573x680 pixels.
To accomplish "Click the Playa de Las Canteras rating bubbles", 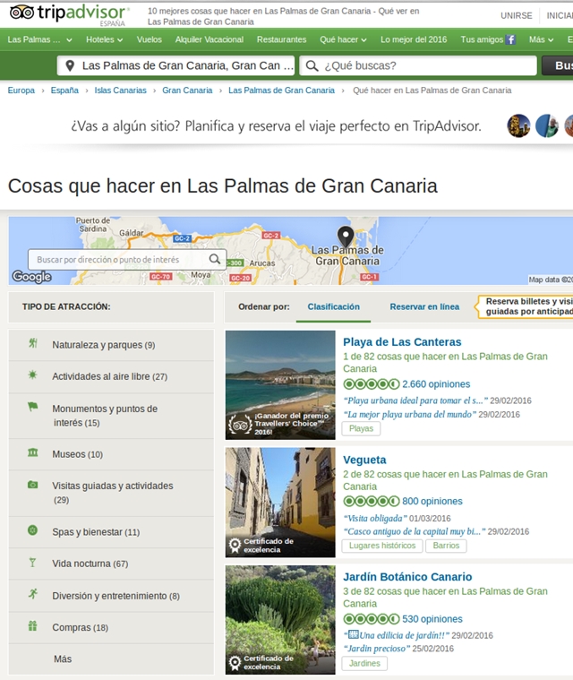I will pos(372,384).
